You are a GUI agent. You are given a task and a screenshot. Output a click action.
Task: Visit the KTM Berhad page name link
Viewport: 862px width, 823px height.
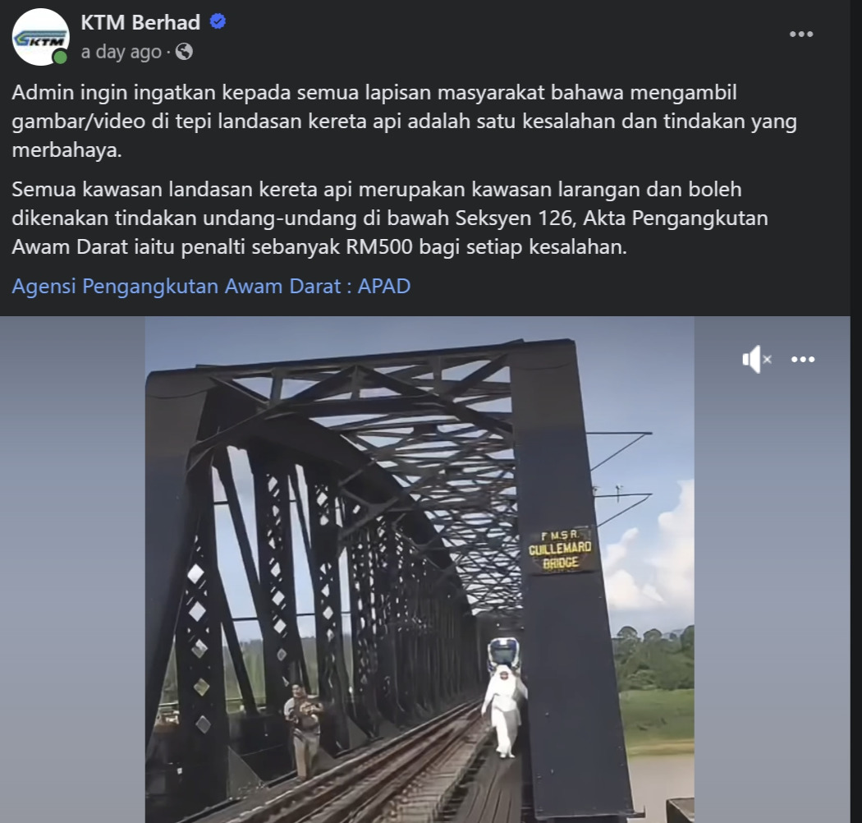tap(140, 22)
